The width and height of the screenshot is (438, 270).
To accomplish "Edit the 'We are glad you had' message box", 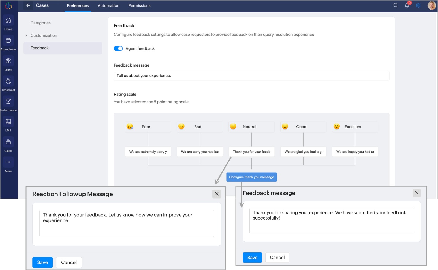I will (303, 152).
